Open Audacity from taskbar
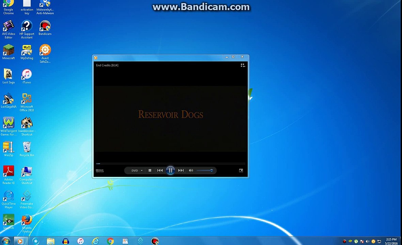This screenshot has height=245, width=402. coord(66,241)
